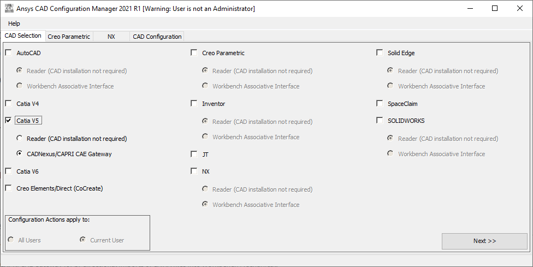533x267 pixels.
Task: Enable the AutoCAD checkbox
Action: (x=8, y=53)
